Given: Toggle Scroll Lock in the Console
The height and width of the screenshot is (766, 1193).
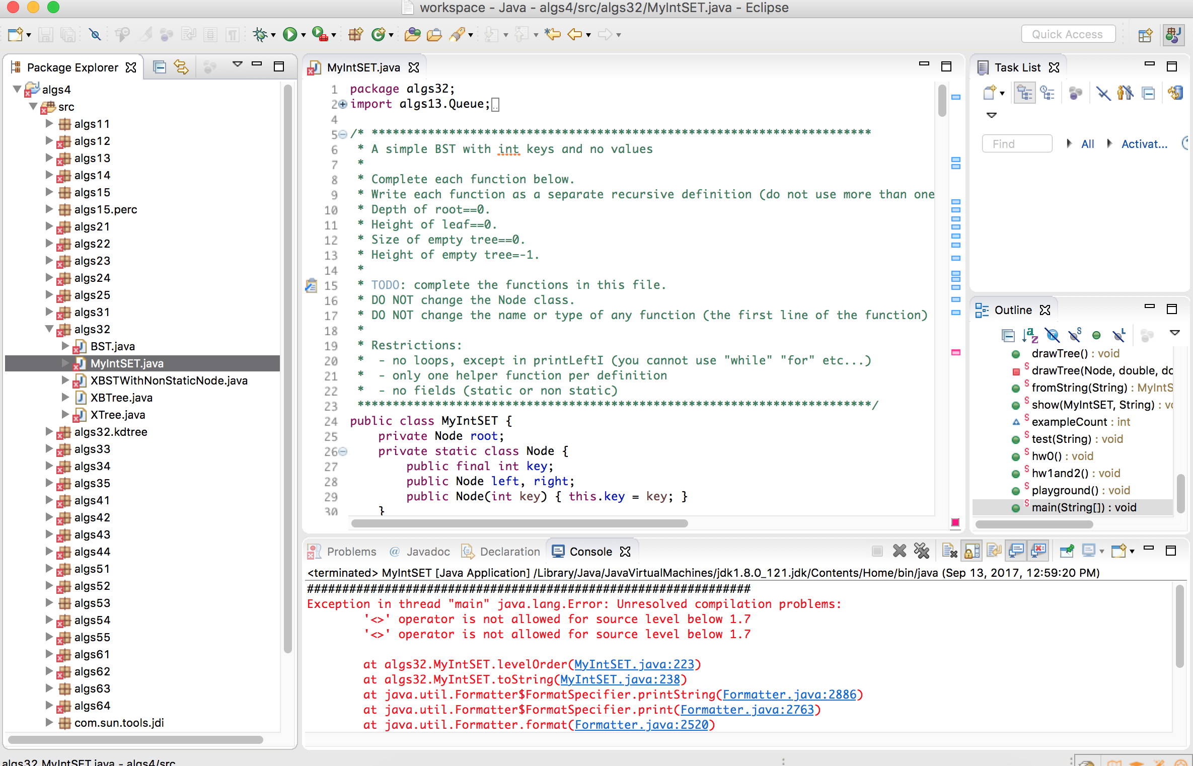Looking at the screenshot, I should click(x=972, y=551).
